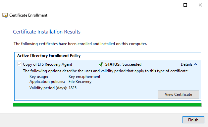This screenshot has height=127, width=208.
Task: Click the Key usage label
Action: coord(39,77)
